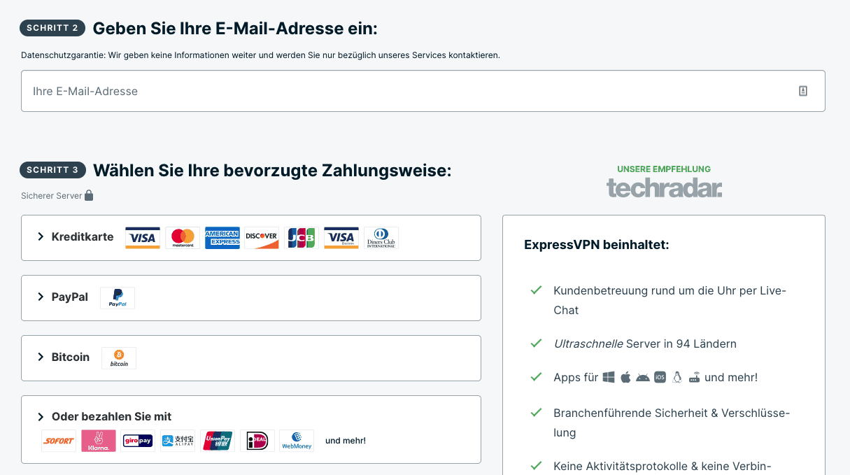Select the SOFORT payment logo
Image resolution: width=850 pixels, height=475 pixels.
click(59, 441)
